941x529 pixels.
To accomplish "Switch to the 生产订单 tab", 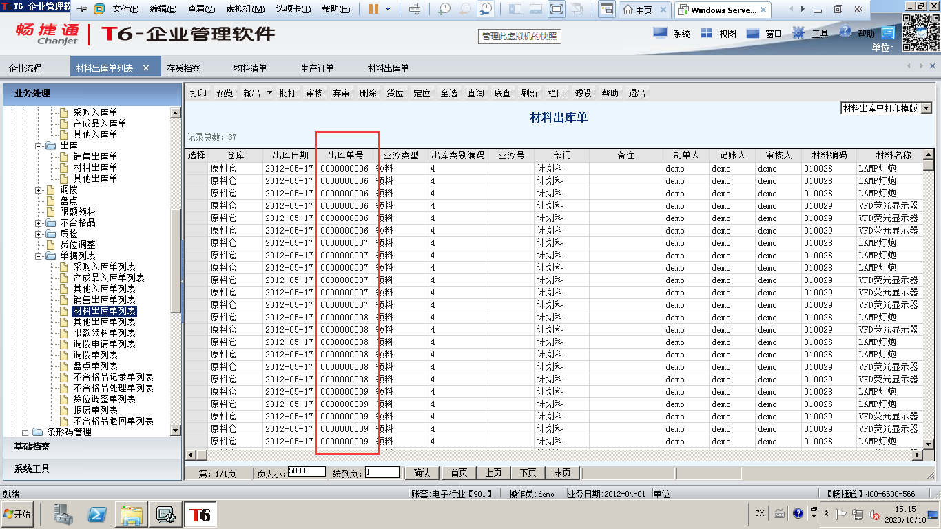I will click(317, 68).
